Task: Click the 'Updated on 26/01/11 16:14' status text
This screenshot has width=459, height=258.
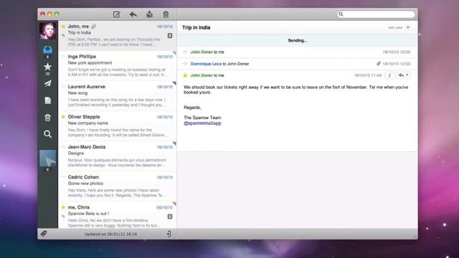Action: [x=110, y=234]
